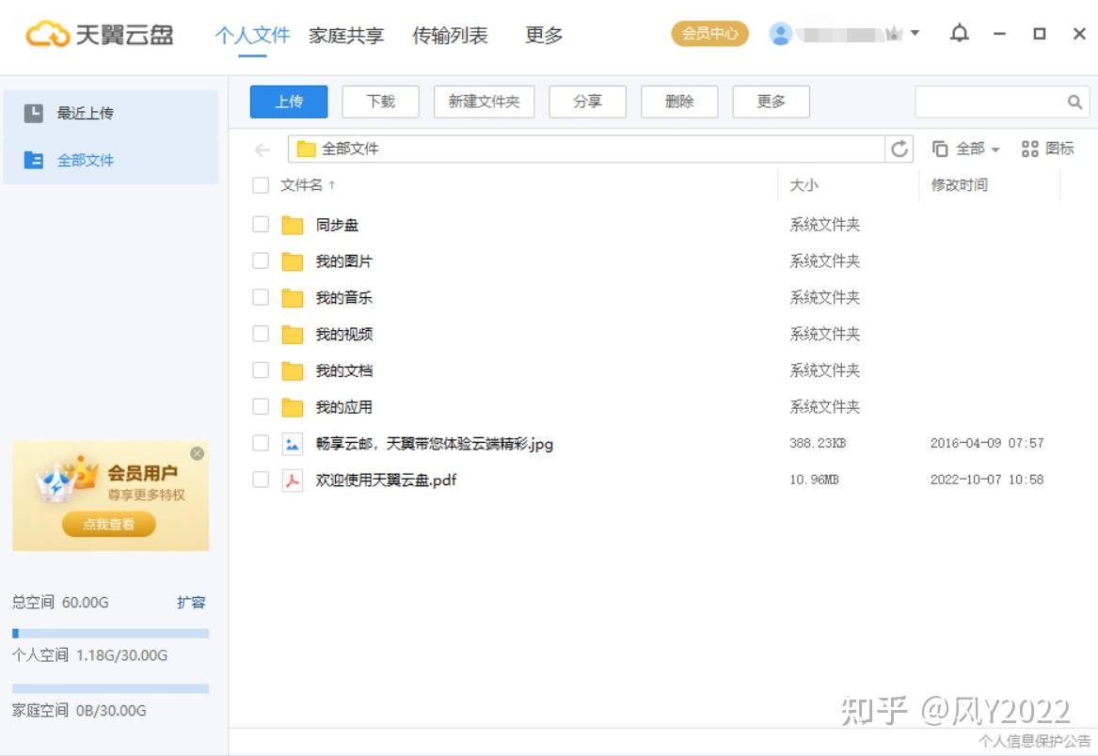Open the 全部 file type filter dropdown
The image size is (1098, 756).
[x=965, y=149]
